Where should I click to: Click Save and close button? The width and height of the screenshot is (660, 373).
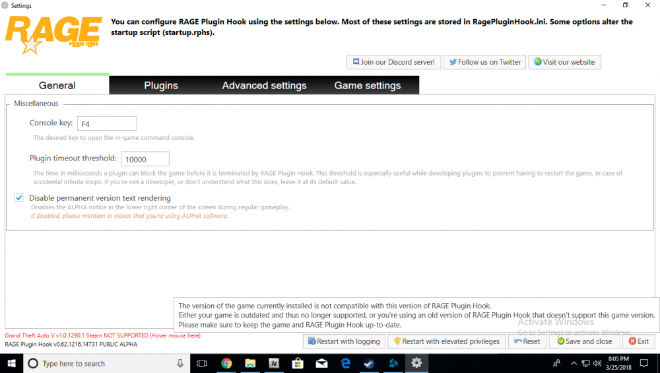[585, 341]
